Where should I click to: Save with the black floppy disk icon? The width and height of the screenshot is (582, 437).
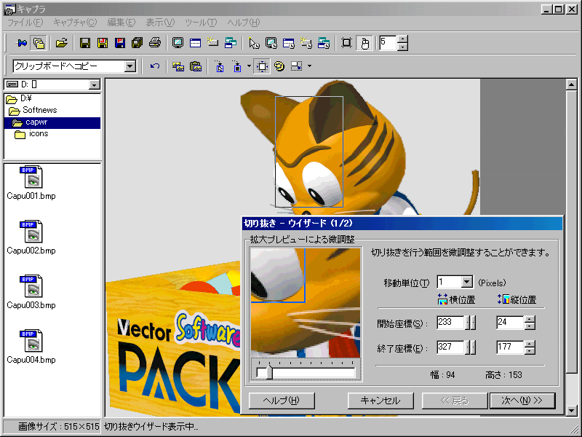[x=85, y=43]
